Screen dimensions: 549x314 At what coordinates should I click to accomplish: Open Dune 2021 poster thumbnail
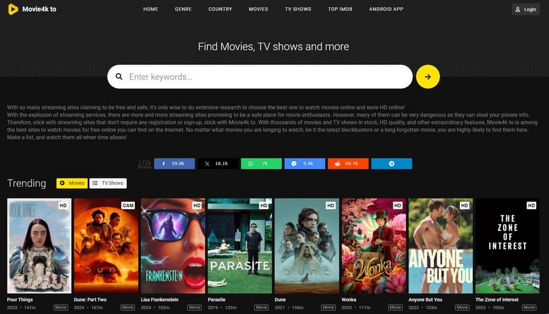click(x=307, y=246)
